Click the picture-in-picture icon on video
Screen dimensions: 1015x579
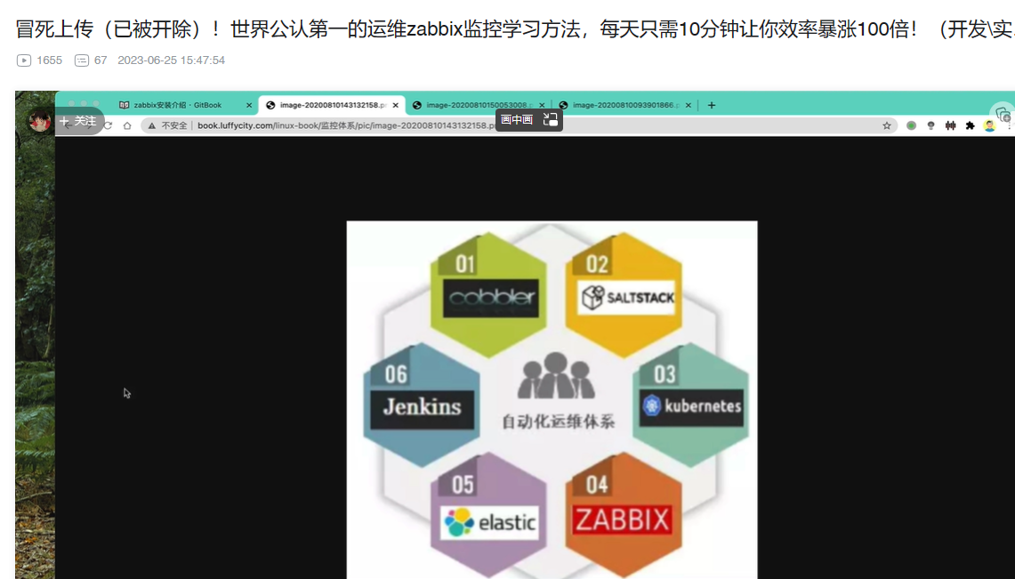pyautogui.click(x=550, y=119)
